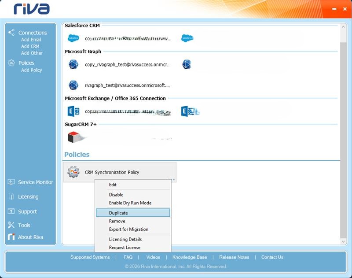Open the Contact Us footer link
Image resolution: width=352 pixels, height=278 pixels.
(272, 257)
